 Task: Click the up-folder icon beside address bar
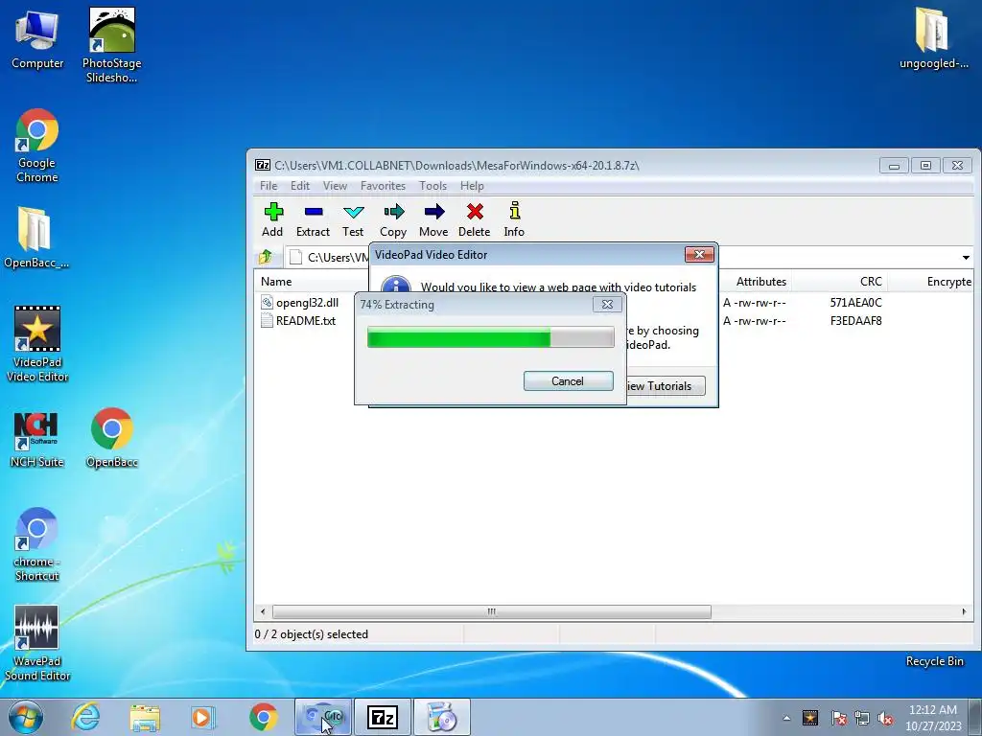click(x=266, y=257)
